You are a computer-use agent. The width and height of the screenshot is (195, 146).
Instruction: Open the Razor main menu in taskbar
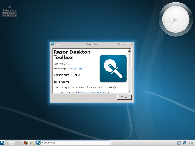click(x=2, y=143)
